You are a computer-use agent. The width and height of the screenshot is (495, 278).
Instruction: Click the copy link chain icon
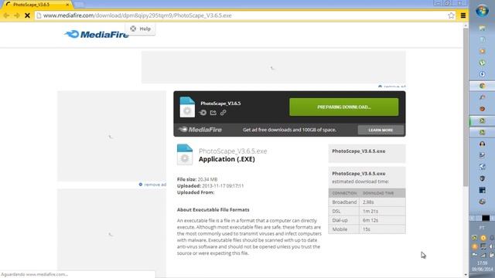[x=224, y=113]
